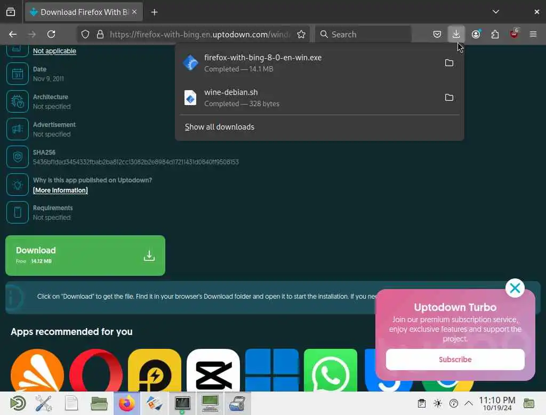
Task: Open the uBlock Origin extension
Action: [x=514, y=34]
